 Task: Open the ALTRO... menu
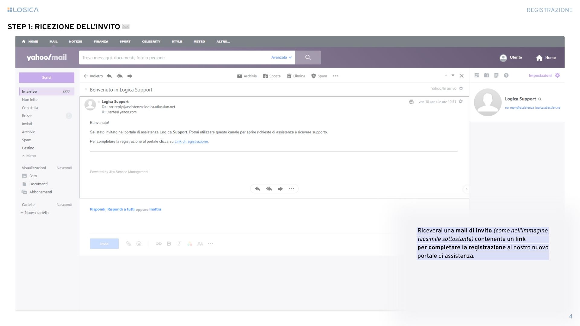[223, 42]
